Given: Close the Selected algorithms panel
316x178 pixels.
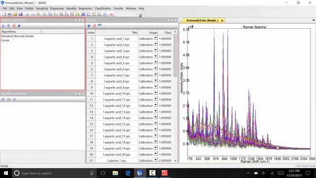Looking at the screenshot, I should click(83, 20).
